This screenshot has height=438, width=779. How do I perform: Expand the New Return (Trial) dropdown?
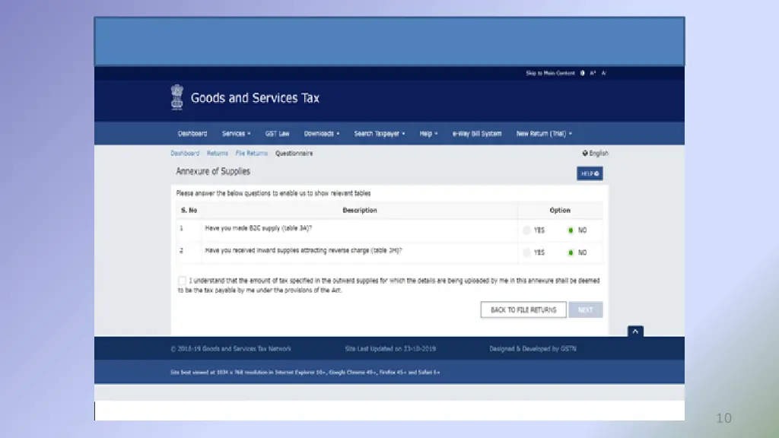point(544,134)
